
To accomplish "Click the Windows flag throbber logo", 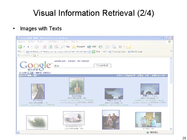I will click(x=169, y=42).
